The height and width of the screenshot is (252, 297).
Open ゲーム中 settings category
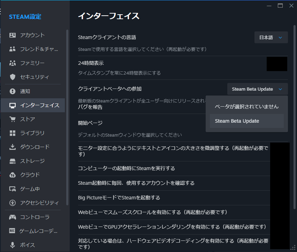[33, 189]
